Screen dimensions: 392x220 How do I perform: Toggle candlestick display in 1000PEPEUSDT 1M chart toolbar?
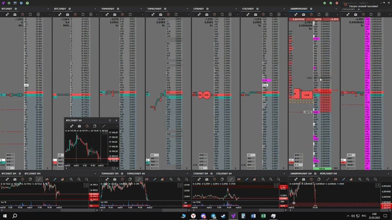pyautogui.click(x=335, y=179)
